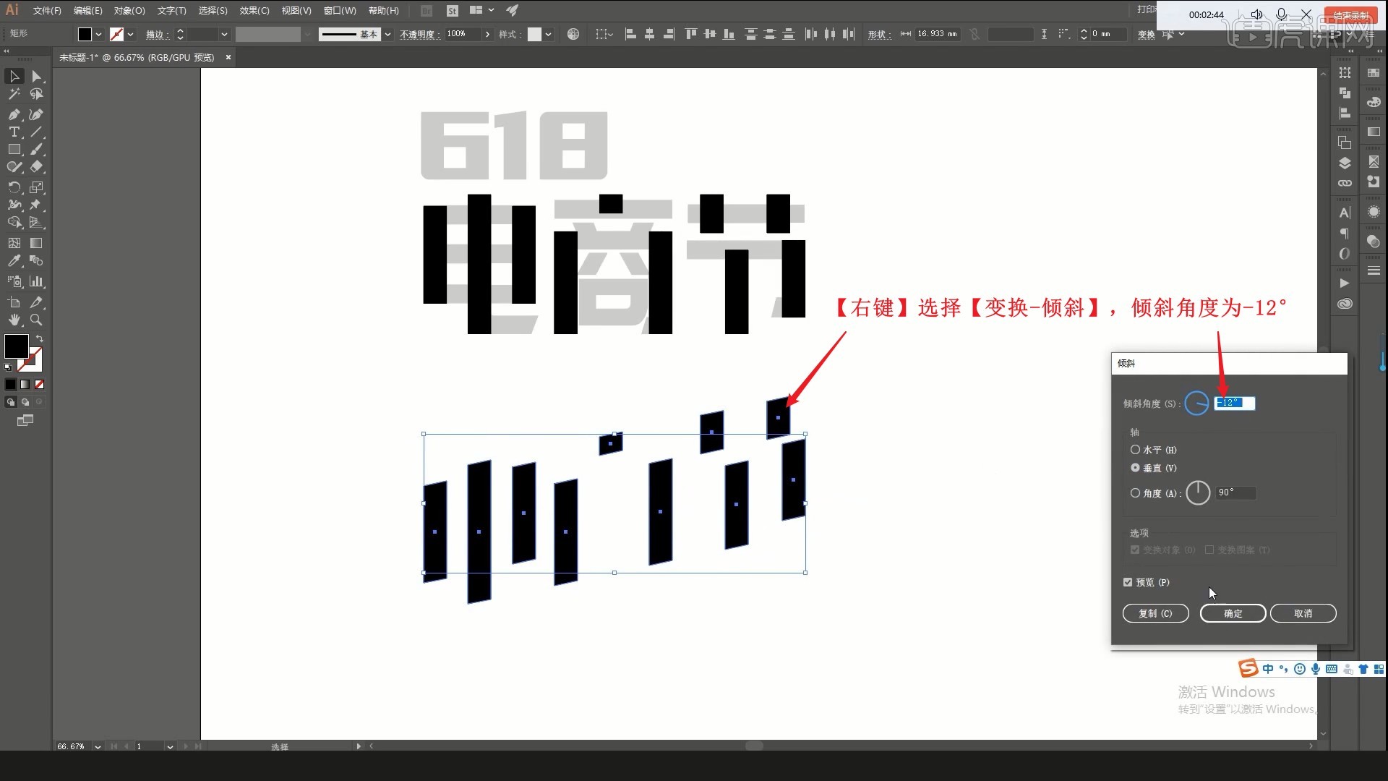Select the Text tool in toolbar
Viewport: 1388px width, 781px height.
pos(13,134)
